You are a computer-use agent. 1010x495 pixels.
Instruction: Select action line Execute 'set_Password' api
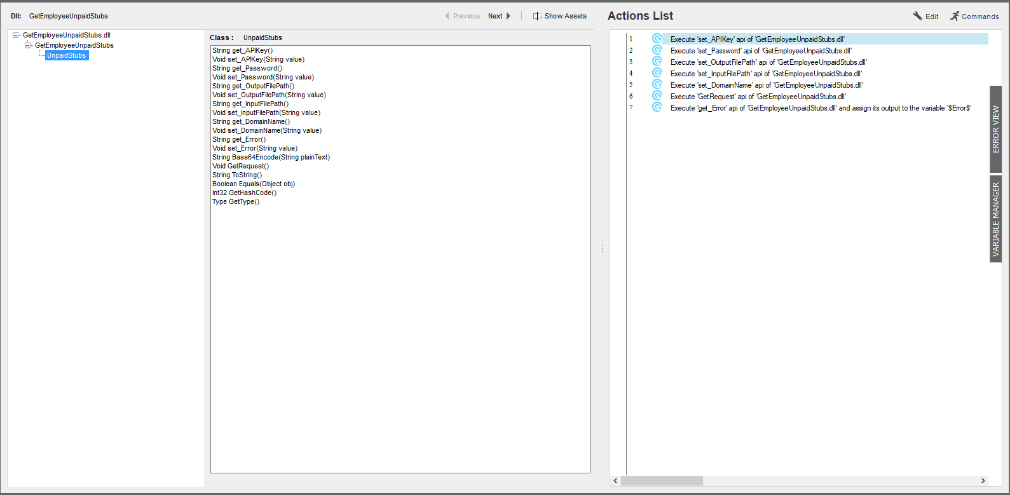coord(761,51)
